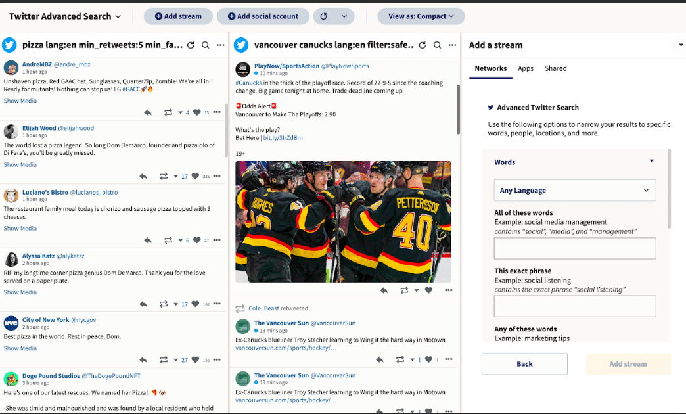Image resolution: width=686 pixels, height=414 pixels.
Task: Click Add stream at the panel bottom
Action: point(628,364)
